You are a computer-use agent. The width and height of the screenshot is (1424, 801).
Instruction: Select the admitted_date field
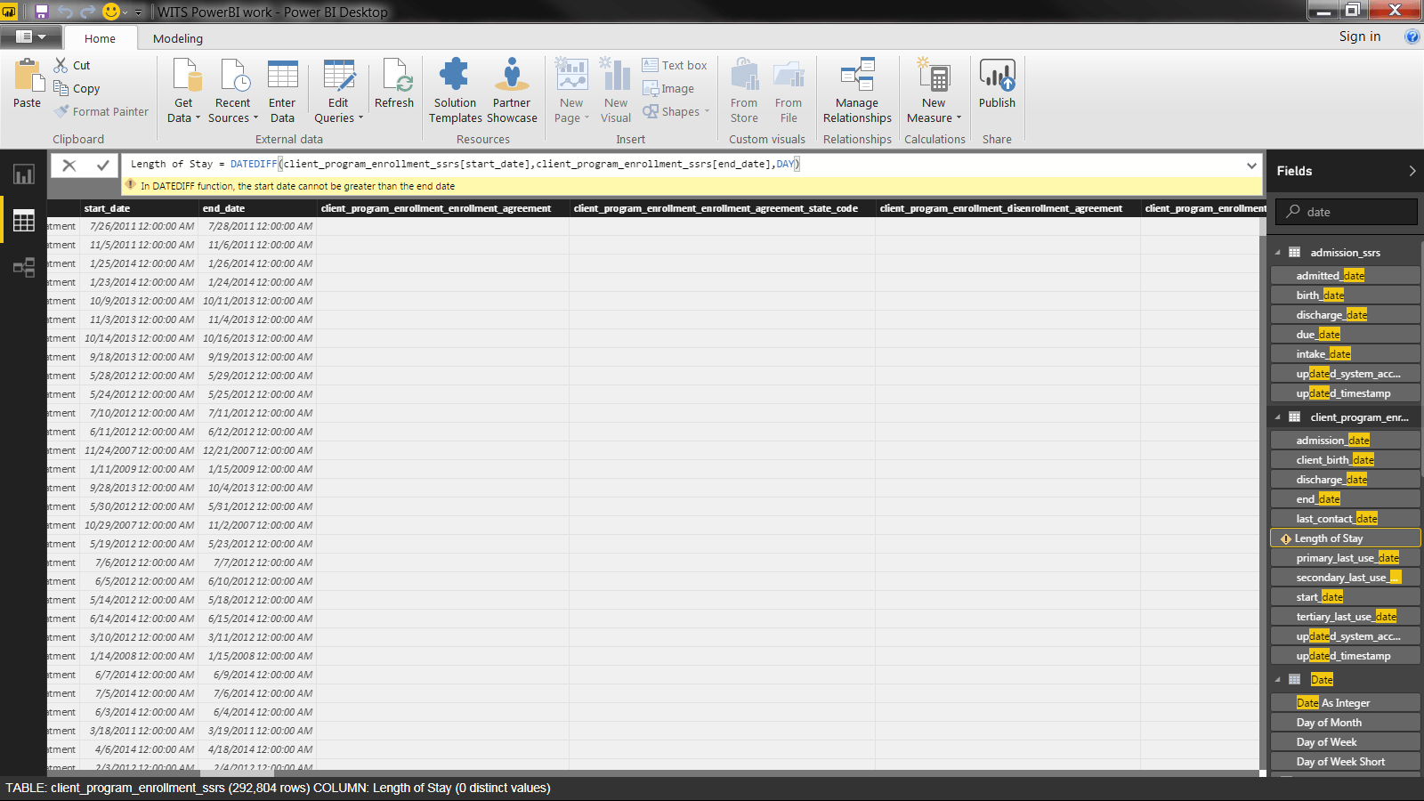tap(1345, 276)
